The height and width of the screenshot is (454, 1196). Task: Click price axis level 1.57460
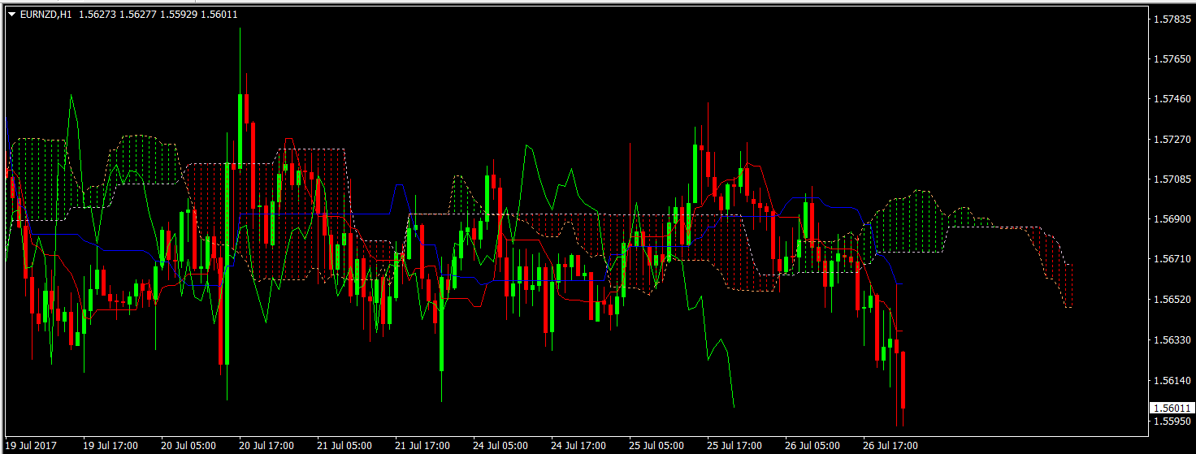pyautogui.click(x=1173, y=99)
